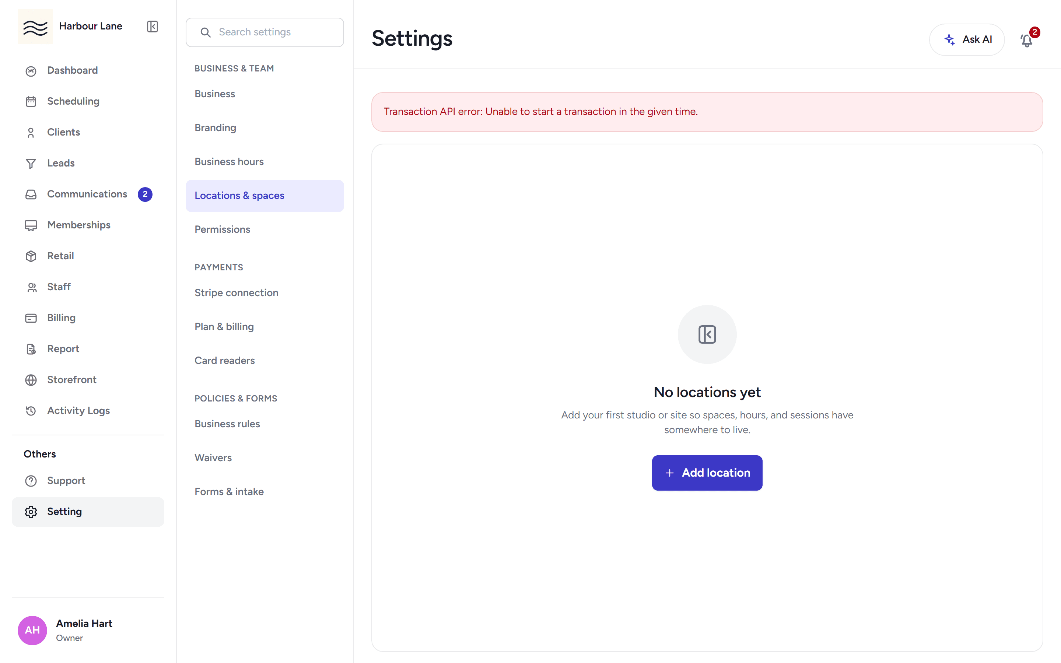This screenshot has height=663, width=1061.
Task: Open Amelia Hart's profile avatar
Action: click(32, 630)
